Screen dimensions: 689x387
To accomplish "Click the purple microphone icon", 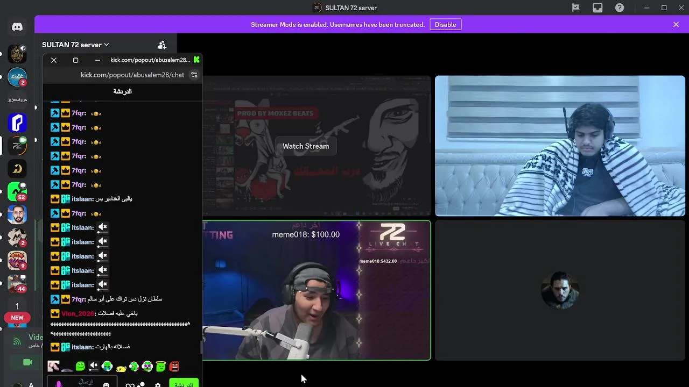I will [59, 384].
